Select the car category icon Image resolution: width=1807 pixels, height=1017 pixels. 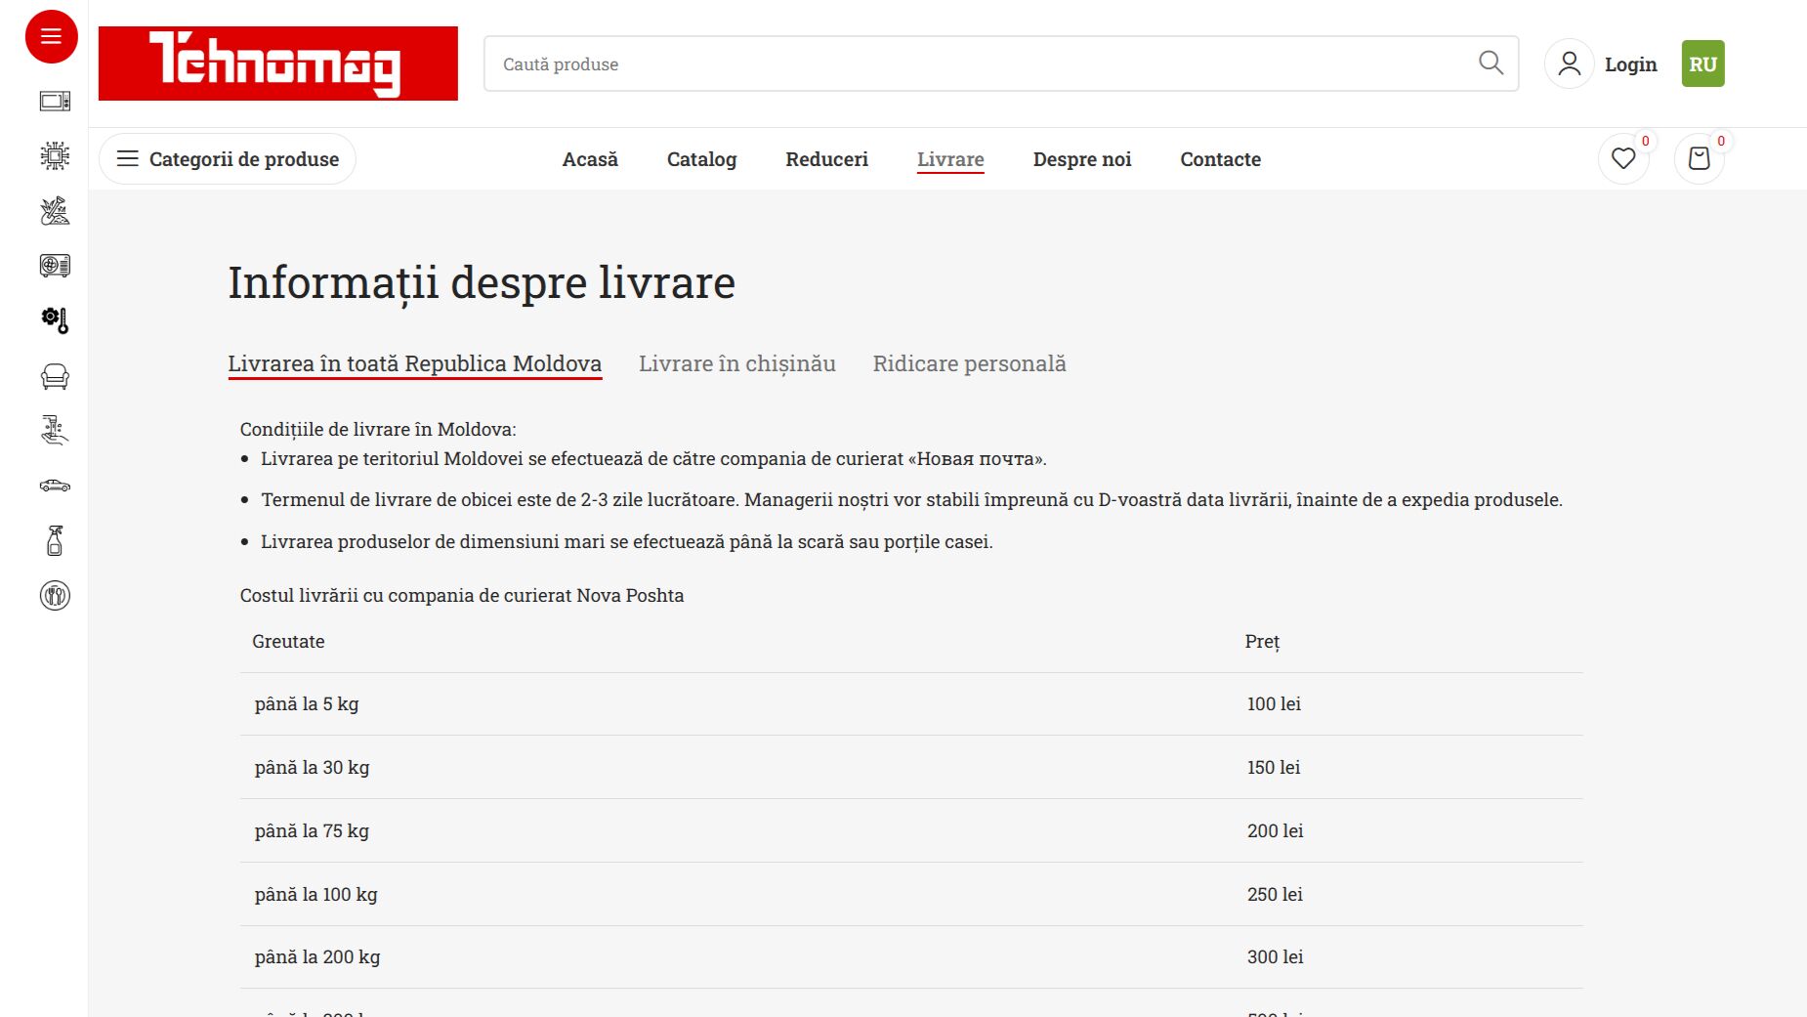tap(55, 486)
